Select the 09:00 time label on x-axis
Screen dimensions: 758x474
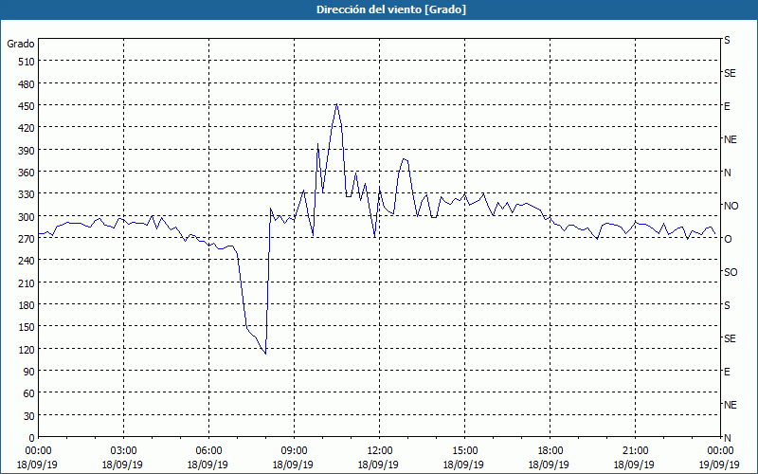click(x=294, y=451)
